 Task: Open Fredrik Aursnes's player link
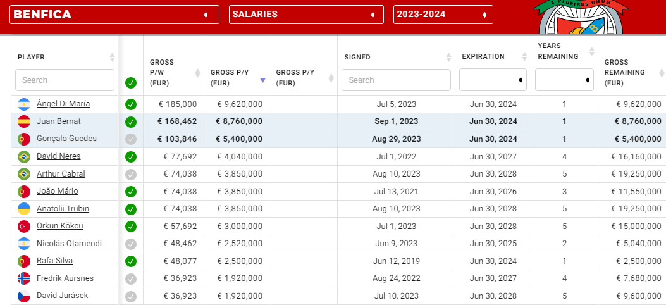[65, 278]
